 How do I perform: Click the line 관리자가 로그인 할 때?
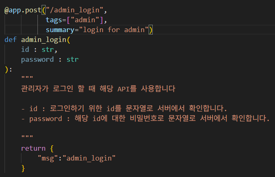tap(98, 89)
